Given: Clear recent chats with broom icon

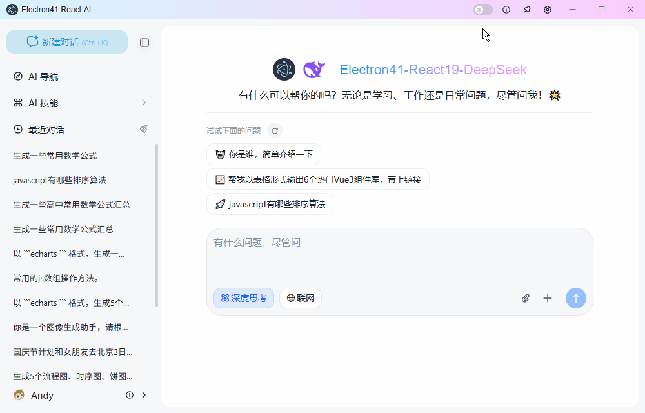Looking at the screenshot, I should click(x=144, y=129).
